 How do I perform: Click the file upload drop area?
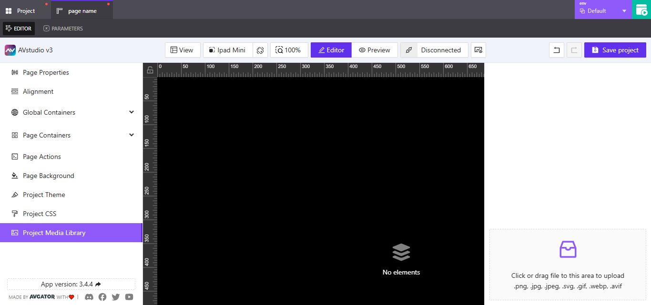(568, 265)
